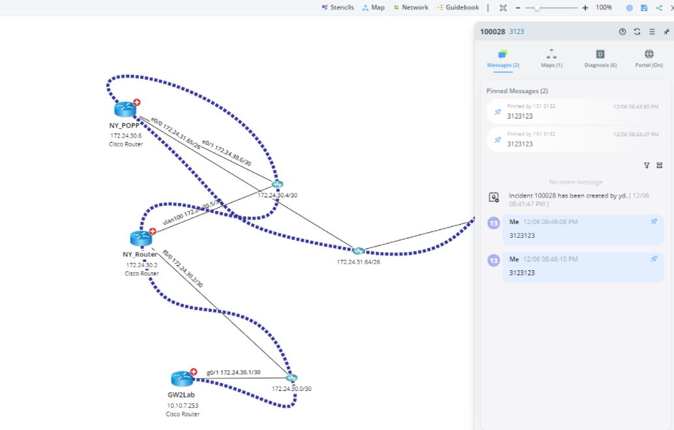Open the Guidebook from the toolbar
This screenshot has width=674, height=430.
tap(458, 8)
